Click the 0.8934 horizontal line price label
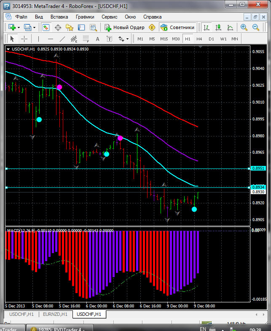The width and height of the screenshot is (271, 331). click(258, 187)
